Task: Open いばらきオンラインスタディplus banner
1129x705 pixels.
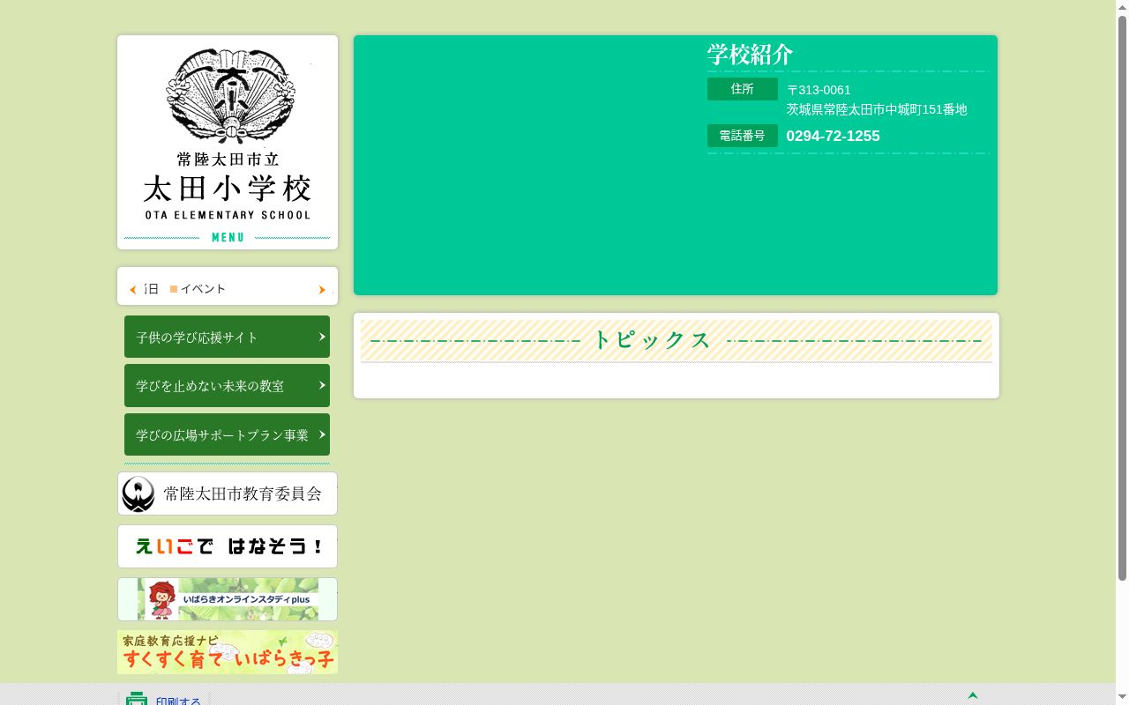Action: click(x=228, y=599)
